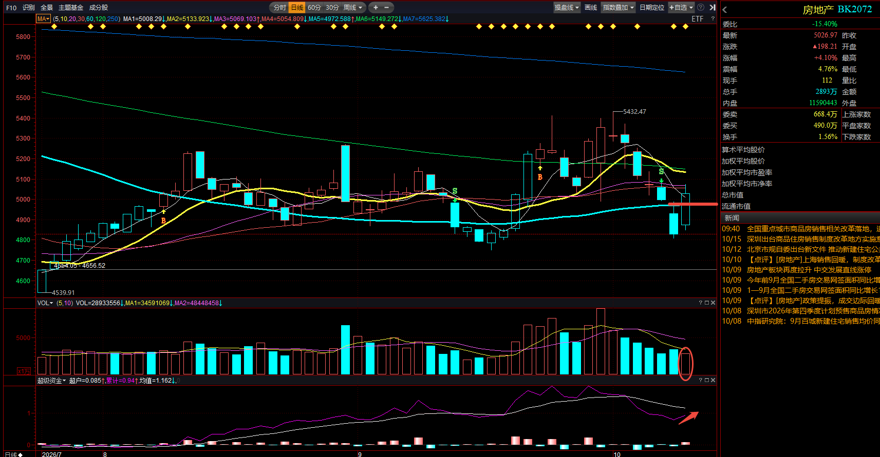Select the 日线 daily period

297,7
